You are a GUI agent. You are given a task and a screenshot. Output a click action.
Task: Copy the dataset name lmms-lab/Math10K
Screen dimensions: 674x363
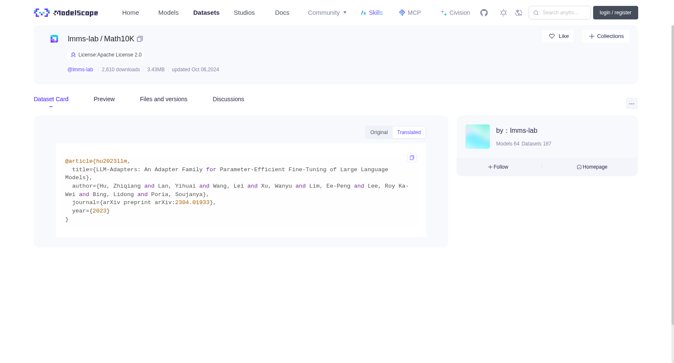[x=140, y=39]
